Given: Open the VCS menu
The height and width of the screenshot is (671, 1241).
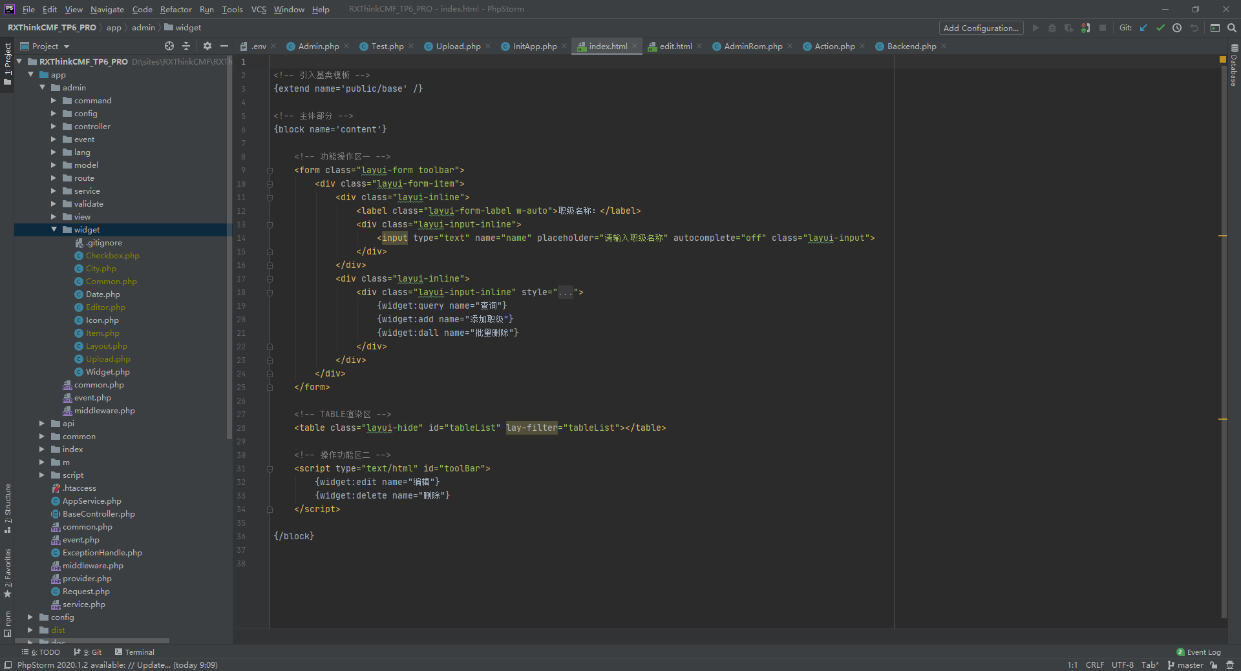Looking at the screenshot, I should 259,9.
